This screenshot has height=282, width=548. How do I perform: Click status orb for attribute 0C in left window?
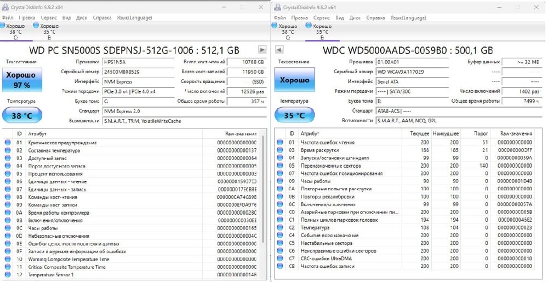pos(8,228)
